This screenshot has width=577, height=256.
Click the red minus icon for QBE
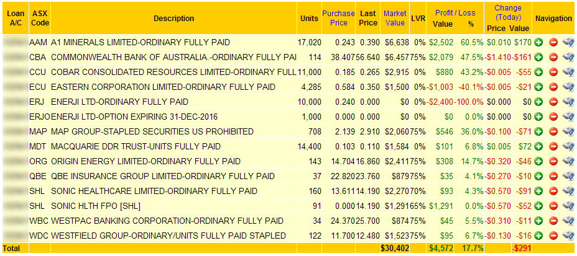coord(553,177)
